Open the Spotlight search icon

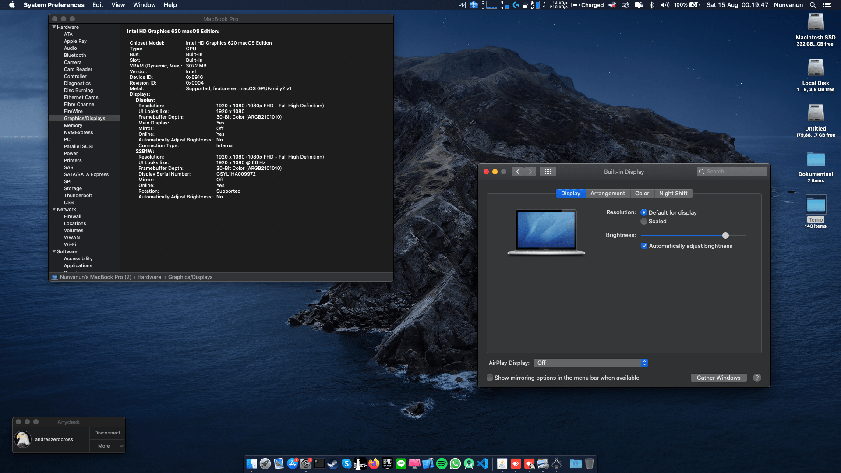813,5
